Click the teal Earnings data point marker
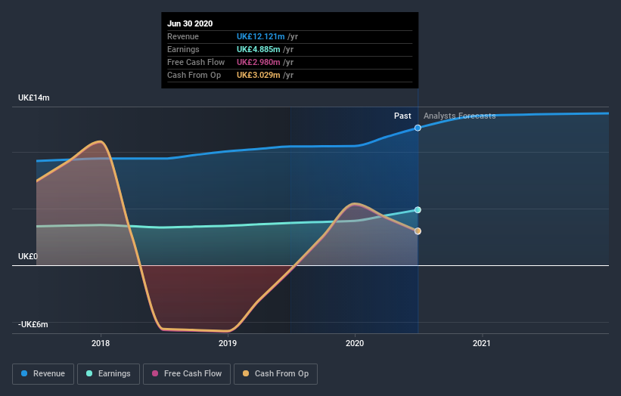Screen dimensions: 621x396 [x=418, y=209]
